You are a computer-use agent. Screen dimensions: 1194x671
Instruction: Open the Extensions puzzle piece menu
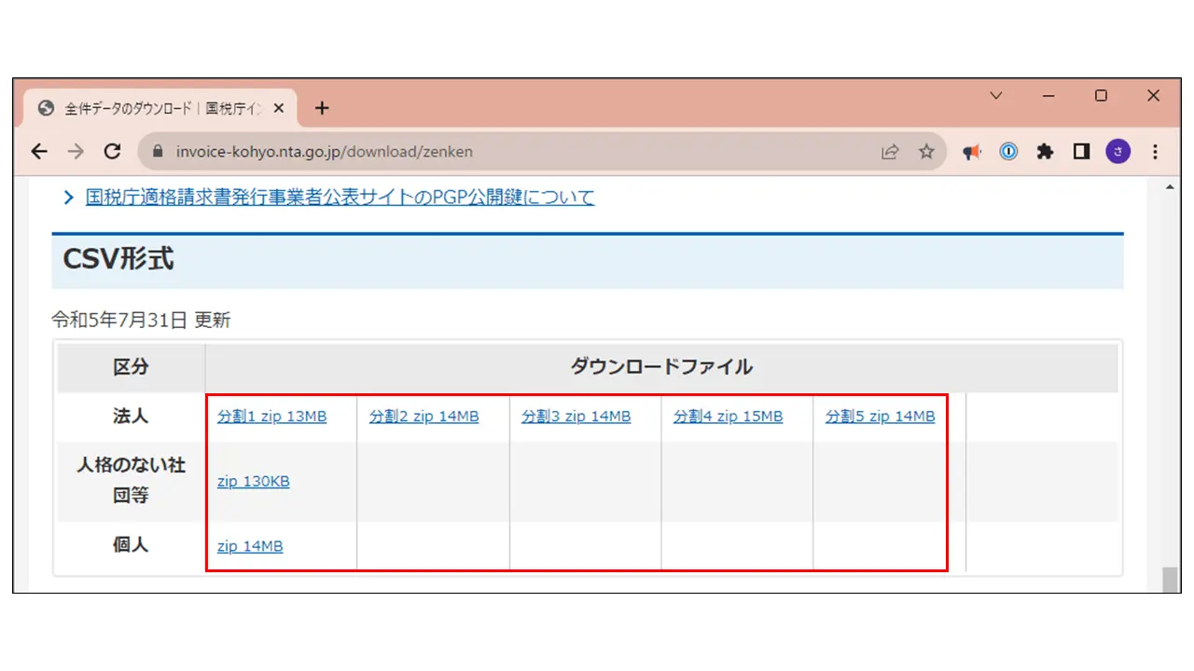pos(1045,151)
